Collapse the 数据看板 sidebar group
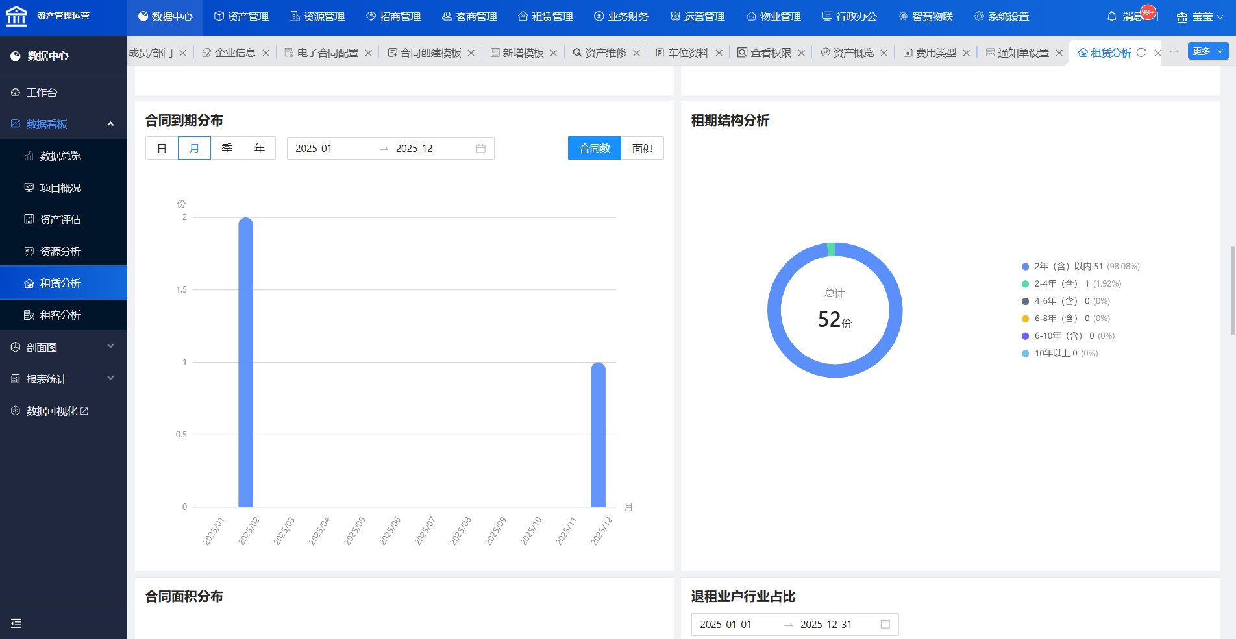The height and width of the screenshot is (639, 1236). click(110, 124)
